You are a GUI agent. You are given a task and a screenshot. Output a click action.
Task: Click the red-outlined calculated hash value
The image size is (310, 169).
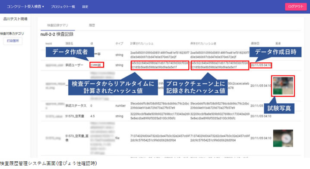(x=160, y=65)
